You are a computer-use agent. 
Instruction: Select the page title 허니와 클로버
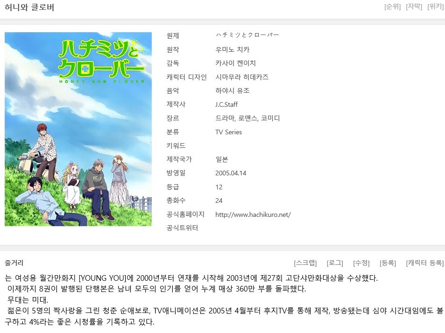click(29, 7)
